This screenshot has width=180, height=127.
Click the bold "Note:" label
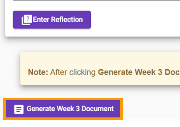point(38,72)
